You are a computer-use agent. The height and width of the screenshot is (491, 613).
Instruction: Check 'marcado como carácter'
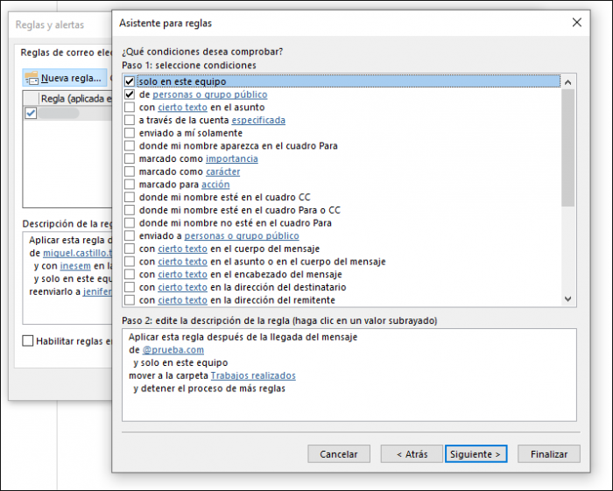(x=130, y=172)
